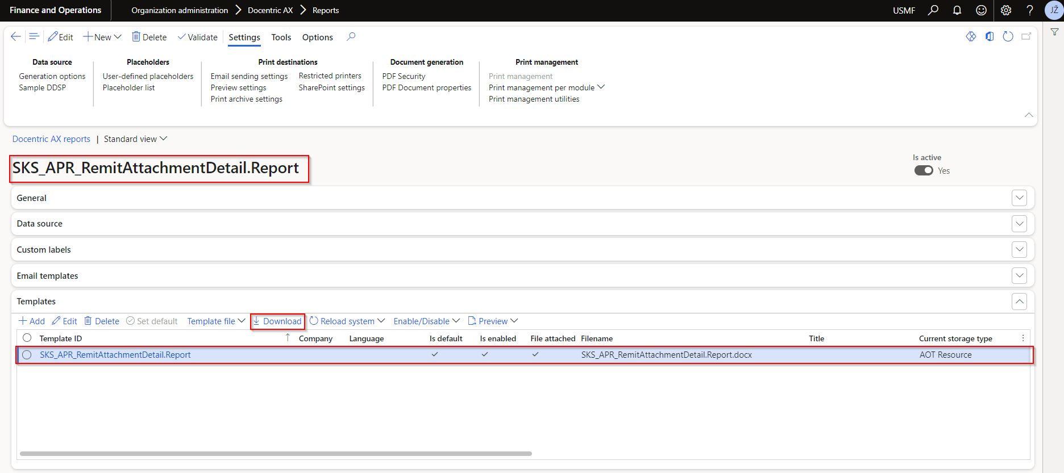Click the Is enabled checkmark cell
Viewport: 1064px width, 473px height.
485,354
